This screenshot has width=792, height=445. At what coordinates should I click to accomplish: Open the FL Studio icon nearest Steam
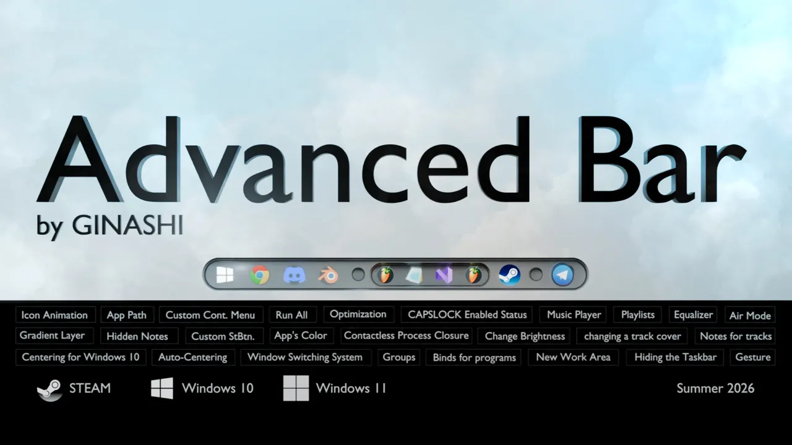[474, 275]
